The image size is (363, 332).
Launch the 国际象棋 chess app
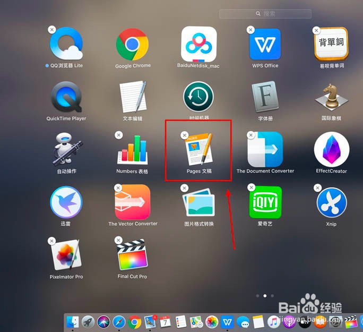[x=331, y=97]
